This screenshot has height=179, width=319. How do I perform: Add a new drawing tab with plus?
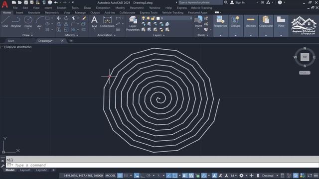[71, 41]
